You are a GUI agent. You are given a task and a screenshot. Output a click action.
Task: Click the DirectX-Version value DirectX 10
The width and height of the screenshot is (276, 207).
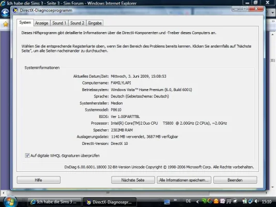pyautogui.click(x=119, y=143)
